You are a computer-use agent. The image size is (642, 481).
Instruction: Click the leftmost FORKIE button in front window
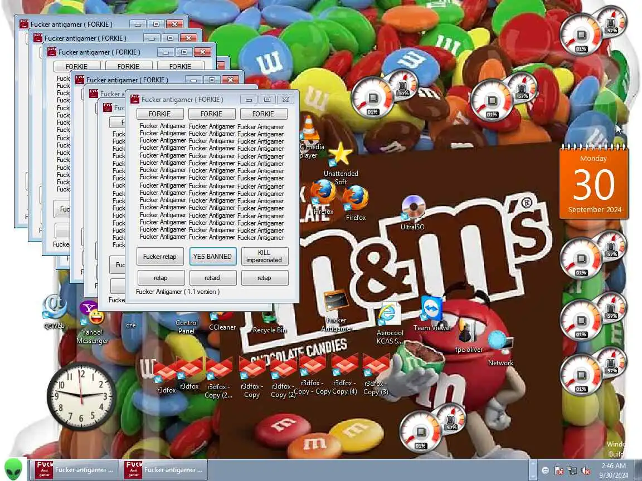(x=160, y=114)
